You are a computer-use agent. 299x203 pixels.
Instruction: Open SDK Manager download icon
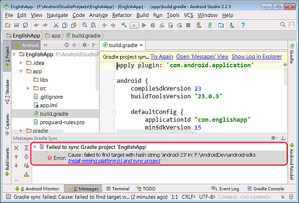point(232,25)
